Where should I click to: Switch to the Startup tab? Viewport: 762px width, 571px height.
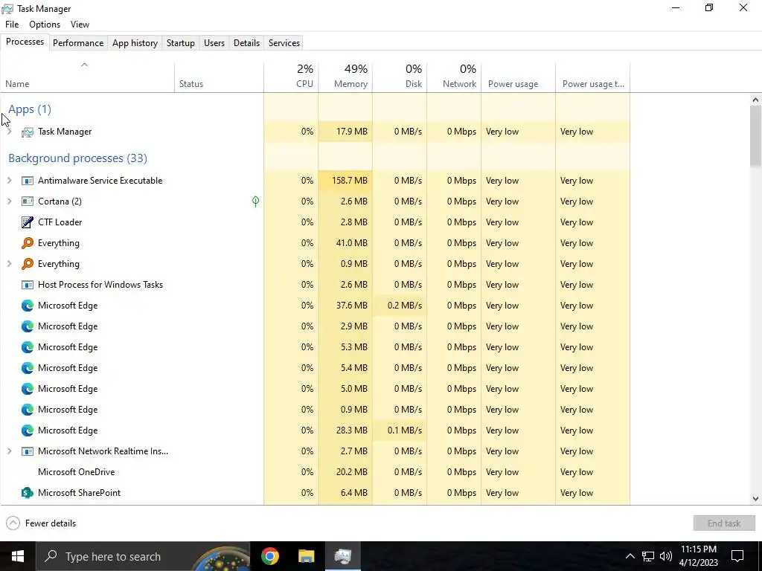[181, 42]
